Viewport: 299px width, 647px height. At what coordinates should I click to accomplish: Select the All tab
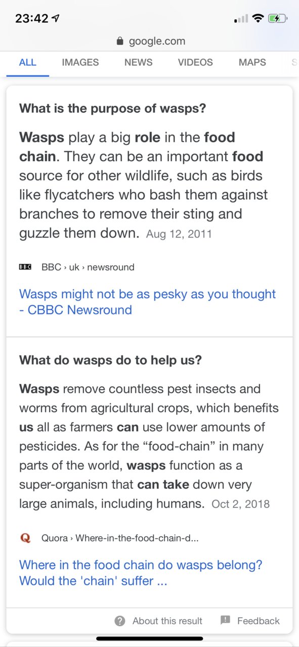pos(27,62)
